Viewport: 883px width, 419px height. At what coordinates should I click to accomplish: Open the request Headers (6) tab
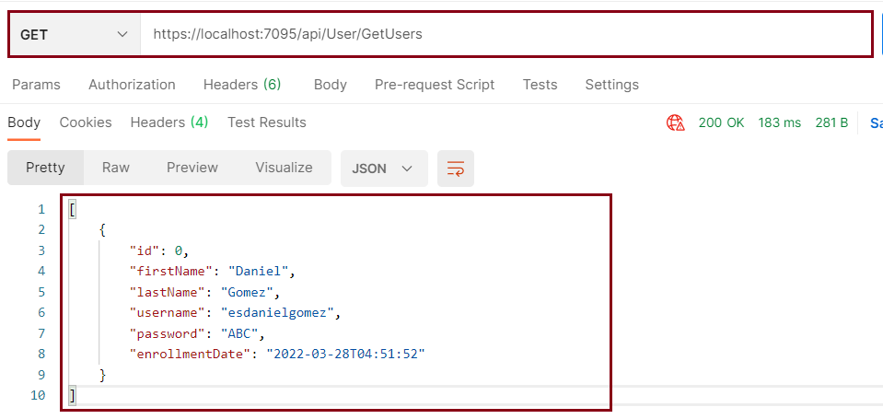pyautogui.click(x=242, y=85)
